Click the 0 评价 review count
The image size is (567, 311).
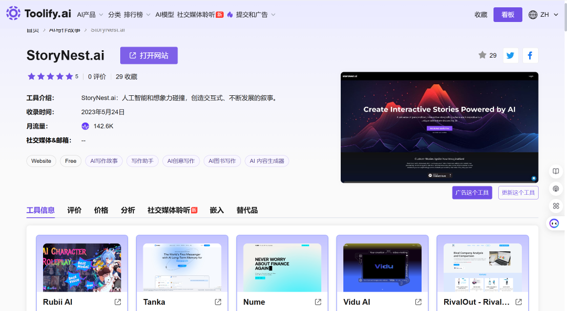tap(97, 77)
